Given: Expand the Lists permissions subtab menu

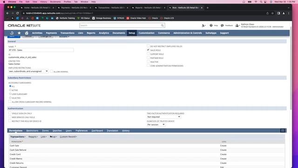Looking at the screenshot, I should (x=43, y=137).
